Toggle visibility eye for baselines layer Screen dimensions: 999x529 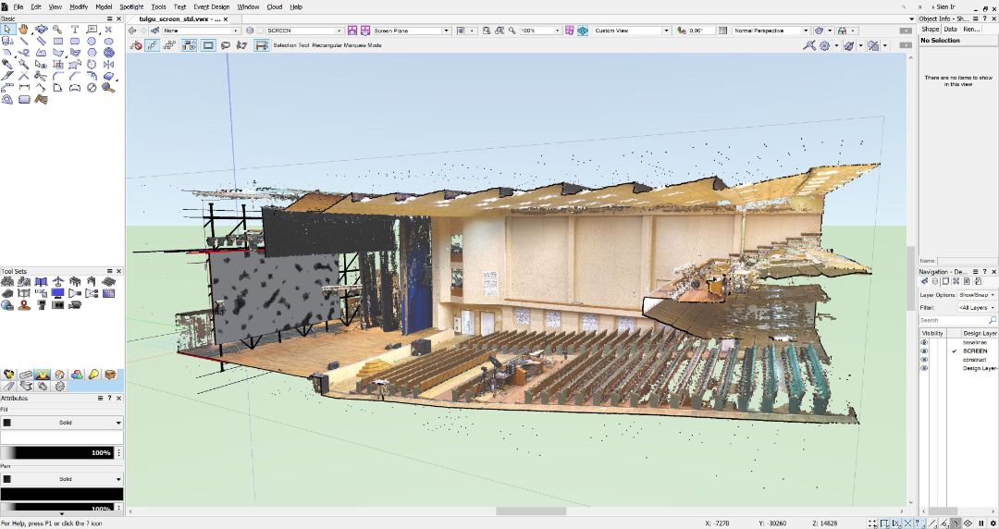[923, 343]
